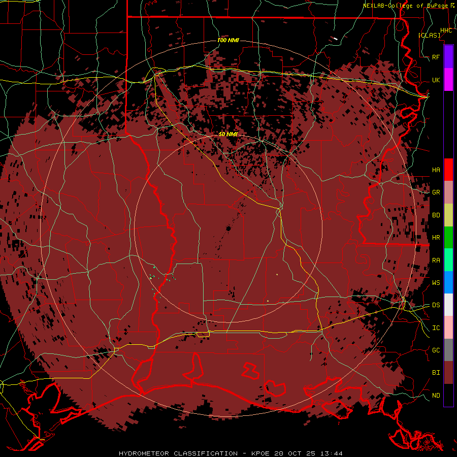This screenshot has height=457, width=457.
Task: Click the "HYDROMETEOR CLASSIFICATION" caption text
Action: 178,453
